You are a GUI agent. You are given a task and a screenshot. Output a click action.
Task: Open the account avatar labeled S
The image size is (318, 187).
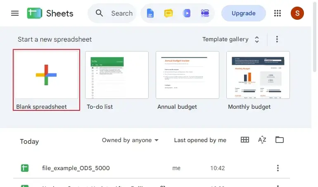[297, 13]
